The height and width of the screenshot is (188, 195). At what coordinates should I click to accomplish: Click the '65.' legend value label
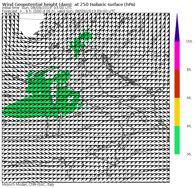tap(189, 69)
